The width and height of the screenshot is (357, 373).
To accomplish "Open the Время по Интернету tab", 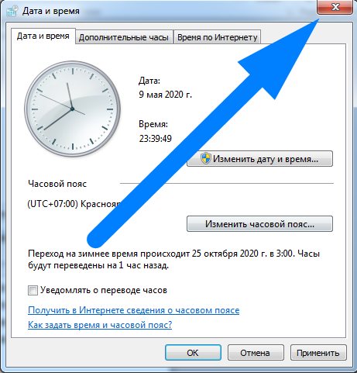I will (x=218, y=37).
